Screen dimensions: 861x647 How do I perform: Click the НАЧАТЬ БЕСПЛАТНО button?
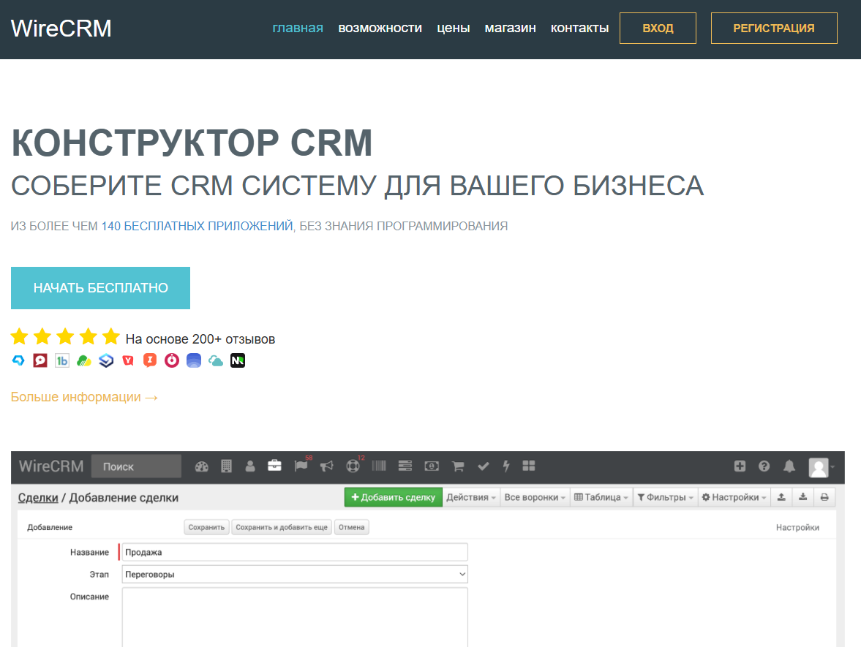coord(100,288)
